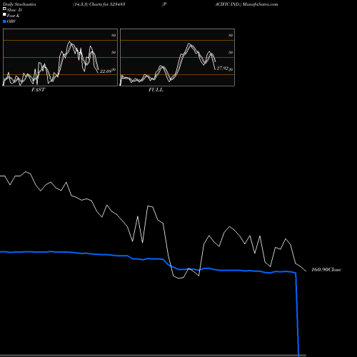Click the 160.90 Close price label
The width and height of the screenshot is (357, 357).
coord(326,270)
